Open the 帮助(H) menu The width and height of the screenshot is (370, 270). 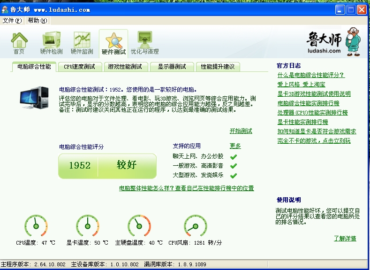38,21
